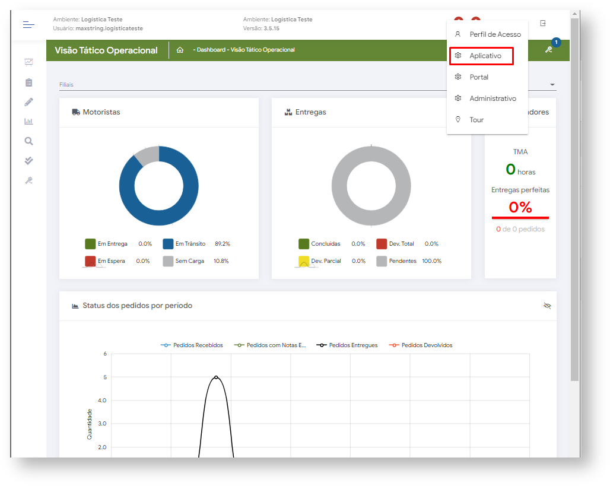Open the dashboard presentation chart sidebar icon
The image size is (610, 486).
point(28,62)
